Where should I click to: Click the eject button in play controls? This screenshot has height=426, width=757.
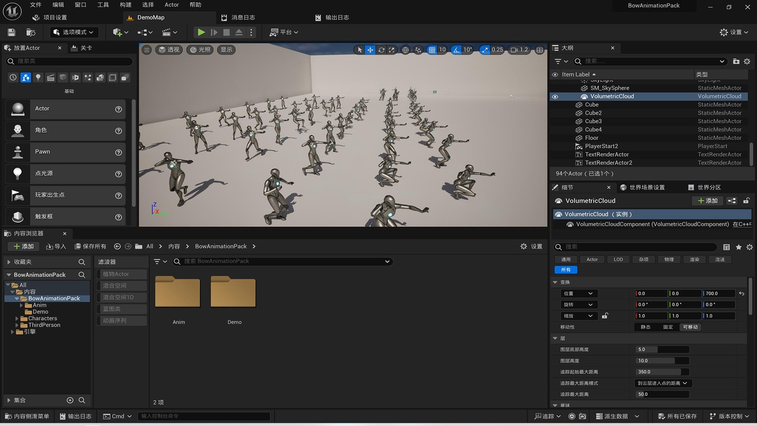coord(239,32)
